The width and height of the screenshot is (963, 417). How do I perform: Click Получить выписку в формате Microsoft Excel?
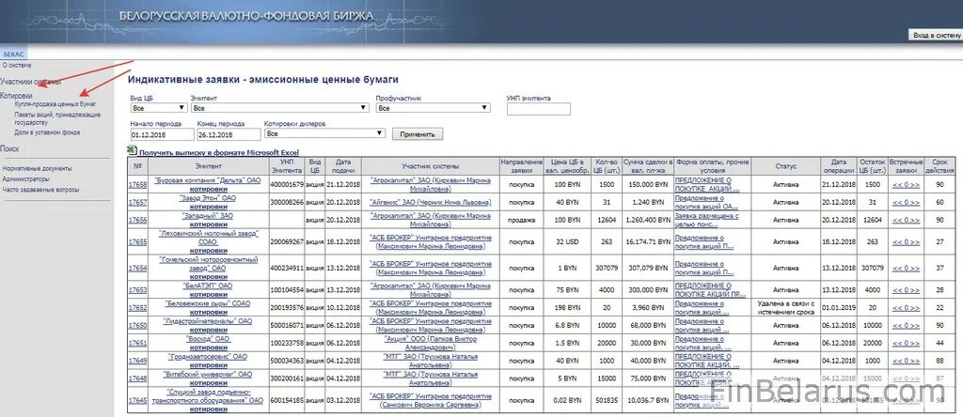[x=218, y=152]
